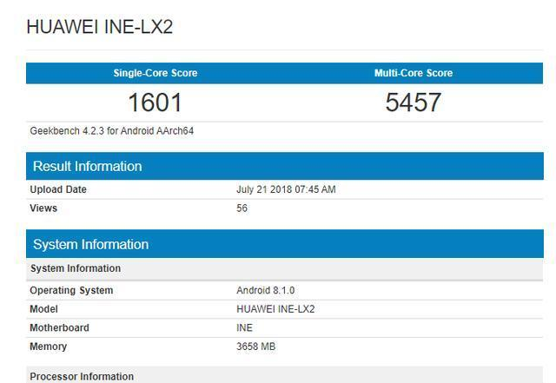Click the blue System Information section header
The width and height of the screenshot is (556, 383).
pos(285,244)
